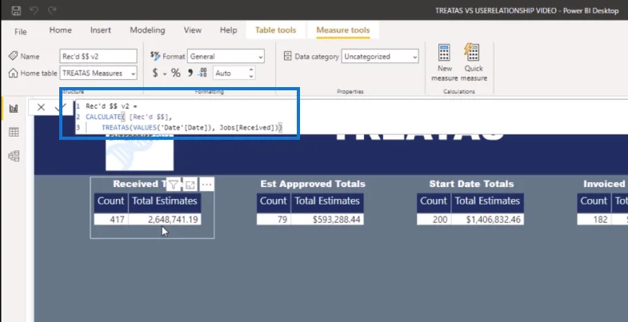The image size is (628, 322).
Task: Select the 2,648,741.19 total value
Action: [x=165, y=219]
